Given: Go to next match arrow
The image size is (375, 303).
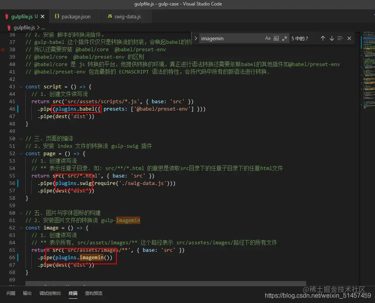Looking at the screenshot, I should (x=332, y=38).
